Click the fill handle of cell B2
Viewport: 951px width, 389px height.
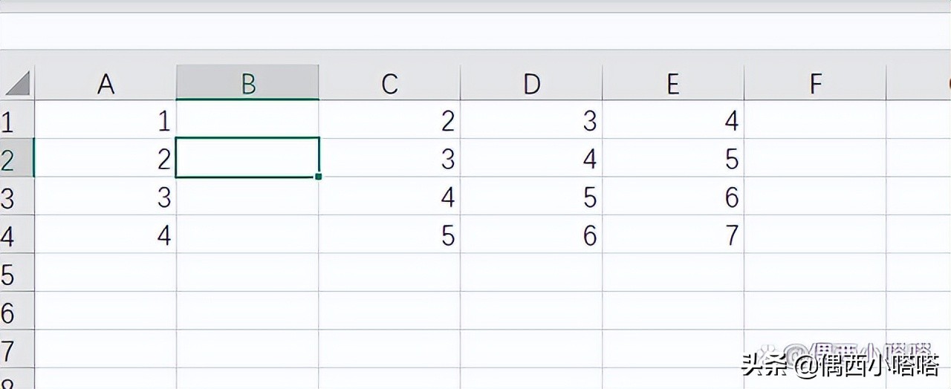point(319,177)
